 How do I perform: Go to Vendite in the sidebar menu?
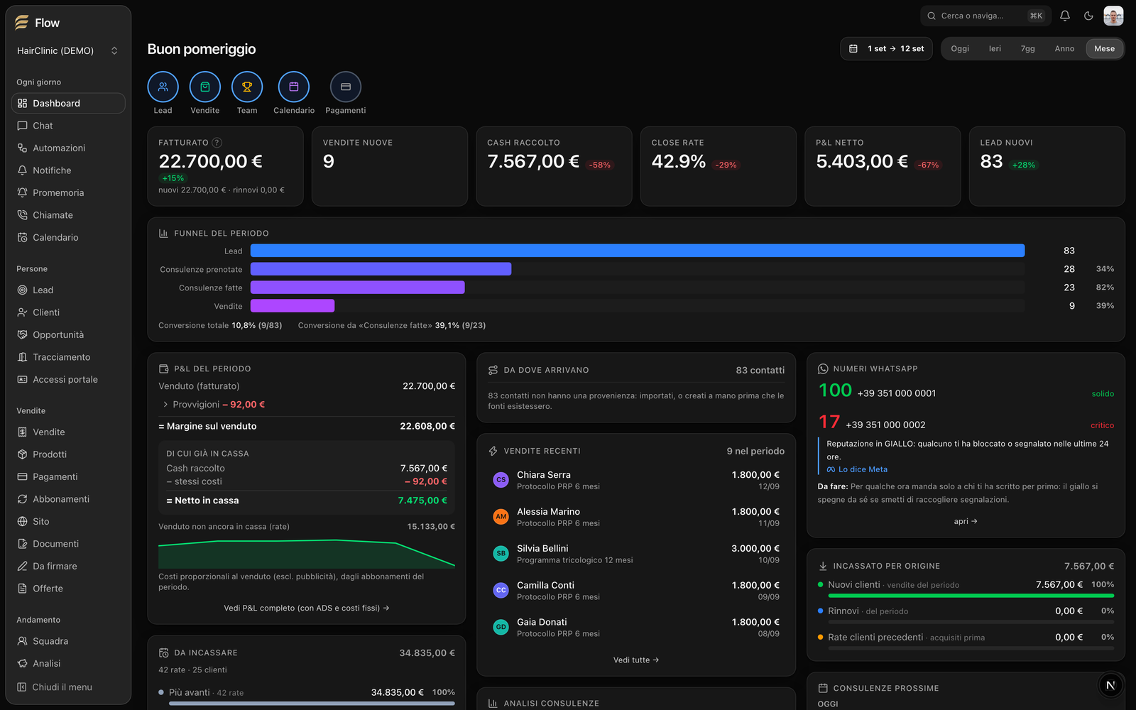(68, 432)
